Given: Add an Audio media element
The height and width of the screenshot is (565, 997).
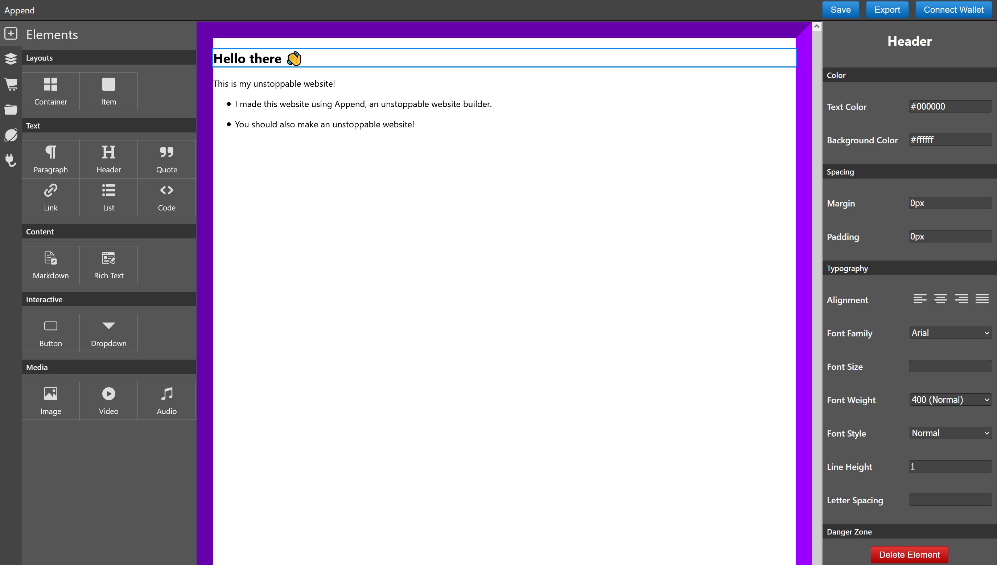Looking at the screenshot, I should click(x=167, y=401).
